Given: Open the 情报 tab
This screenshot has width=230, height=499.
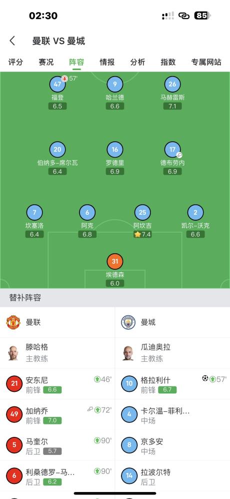Looking at the screenshot, I should pos(107,62).
